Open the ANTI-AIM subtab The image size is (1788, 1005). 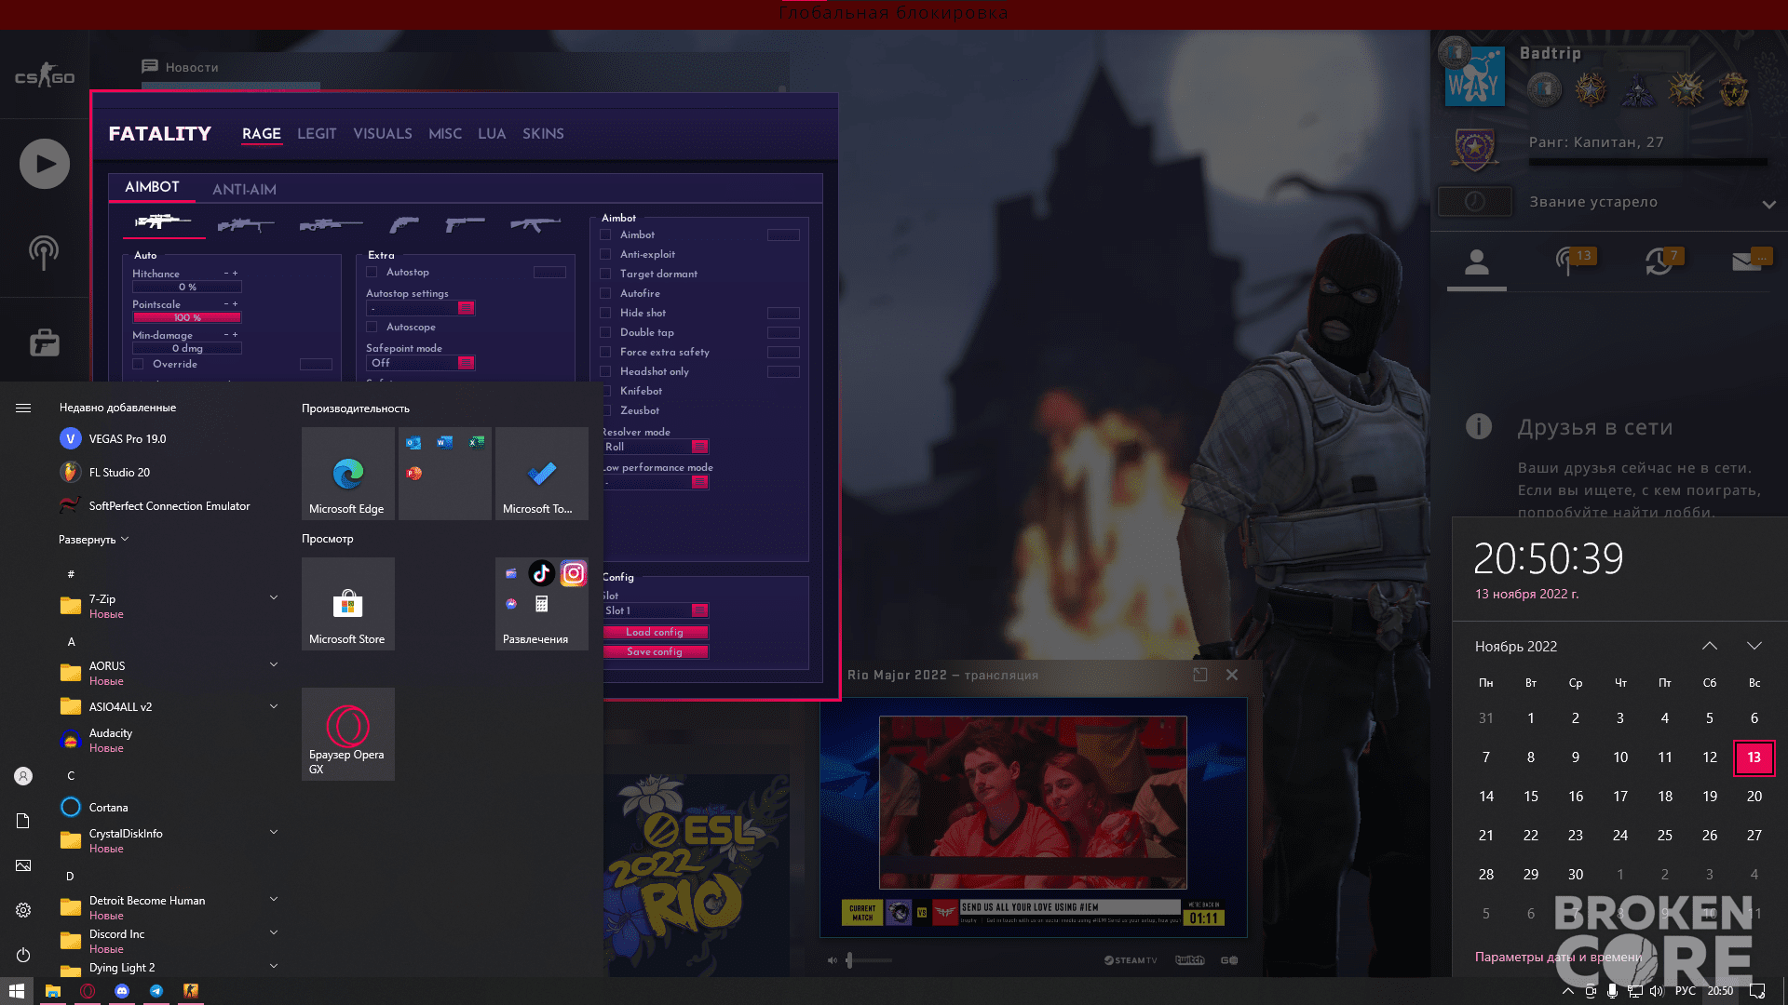pyautogui.click(x=244, y=189)
